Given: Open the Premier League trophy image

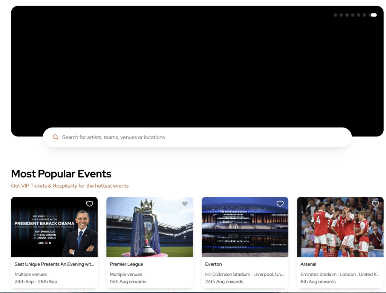Looking at the screenshot, I should pos(150,229).
